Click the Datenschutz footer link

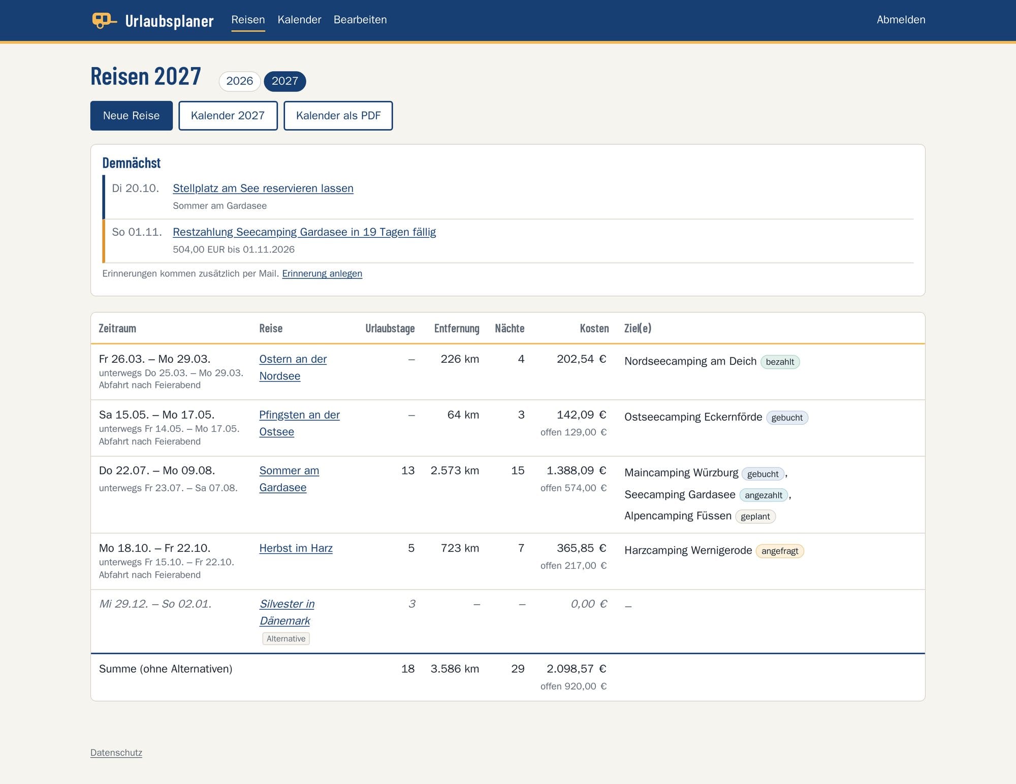116,753
